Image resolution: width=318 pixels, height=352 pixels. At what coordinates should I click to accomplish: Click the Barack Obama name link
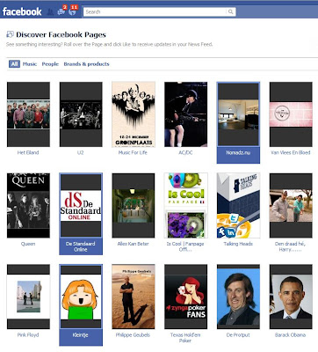tap(290, 334)
